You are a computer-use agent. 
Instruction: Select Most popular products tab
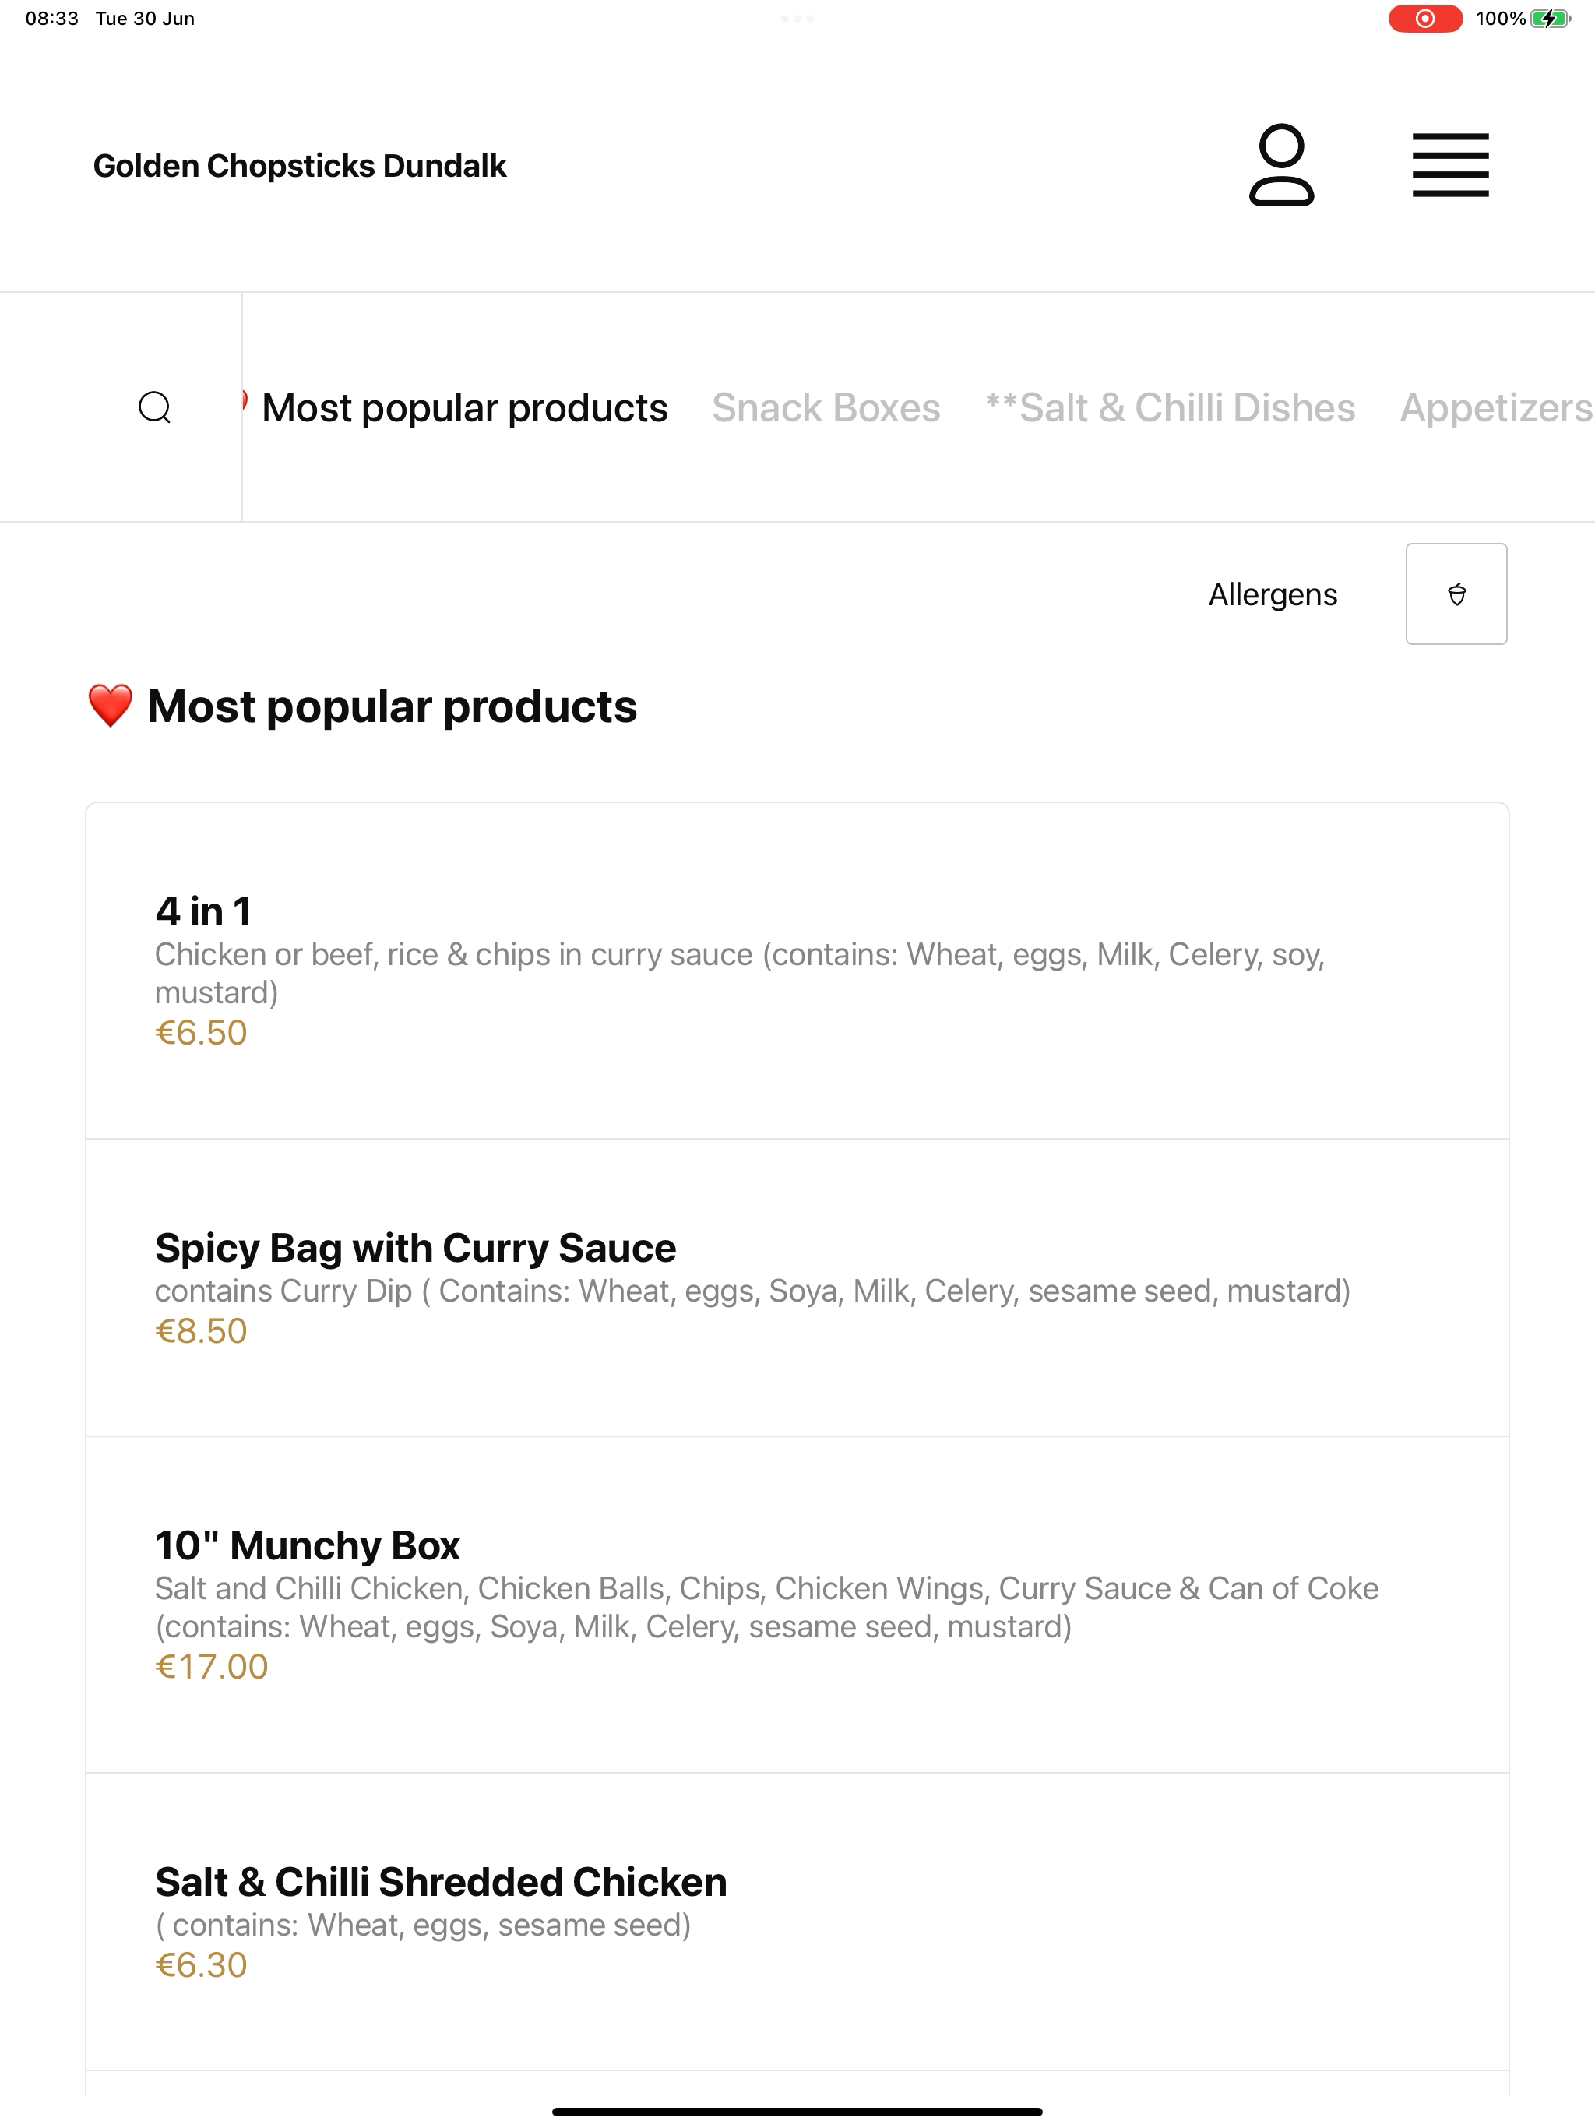(463, 408)
